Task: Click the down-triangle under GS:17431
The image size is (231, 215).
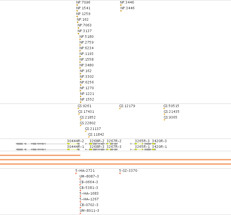Action: pos(79,114)
